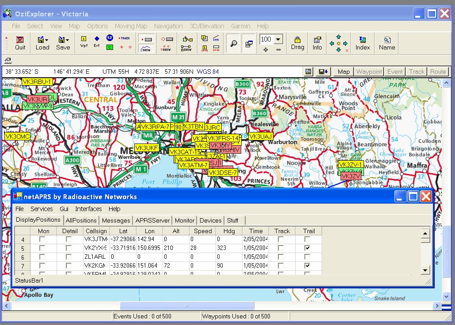This screenshot has height=325, width=455.
Task: Check the Mon box for row 4
Action: 42,239
